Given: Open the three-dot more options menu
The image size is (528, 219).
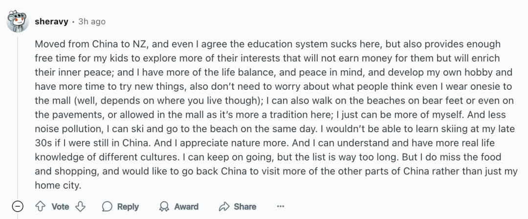Looking at the screenshot, I should (x=281, y=207).
